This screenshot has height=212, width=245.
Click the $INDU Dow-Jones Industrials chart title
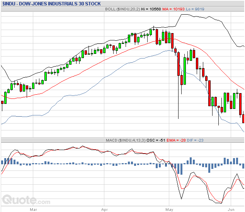pyautogui.click(x=51, y=3)
